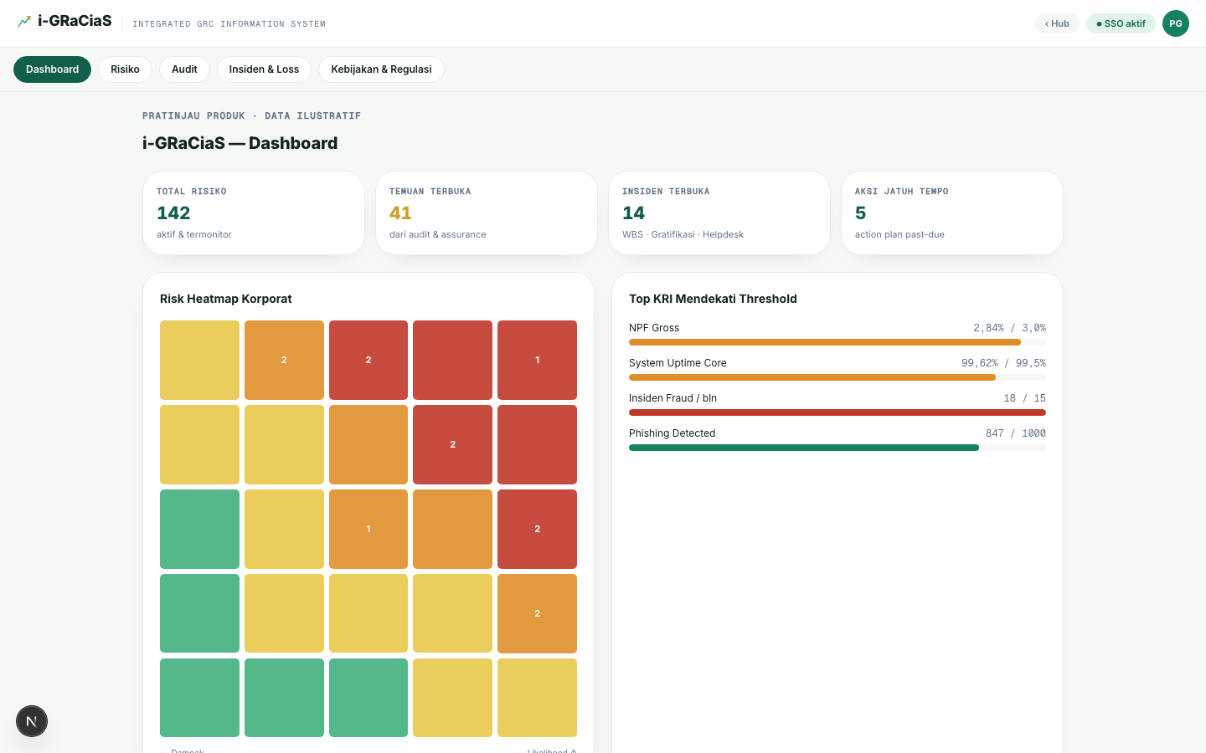1206x753 pixels.
Task: Open the Total Risiko 142 card
Action: (254, 213)
